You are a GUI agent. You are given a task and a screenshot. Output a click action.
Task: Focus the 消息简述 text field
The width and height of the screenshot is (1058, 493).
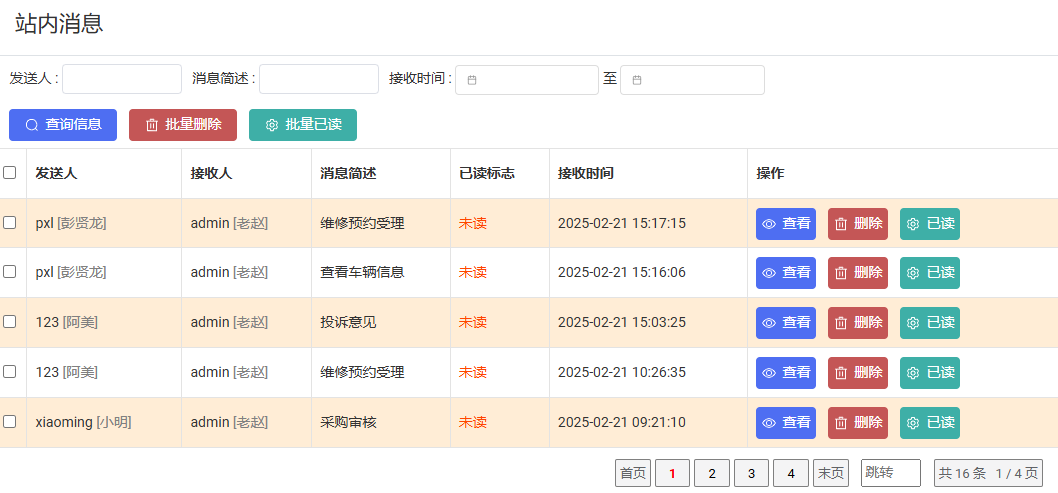(319, 79)
